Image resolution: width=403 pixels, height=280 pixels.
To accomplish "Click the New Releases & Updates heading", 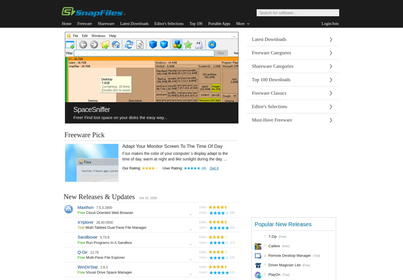I will click(99, 197).
